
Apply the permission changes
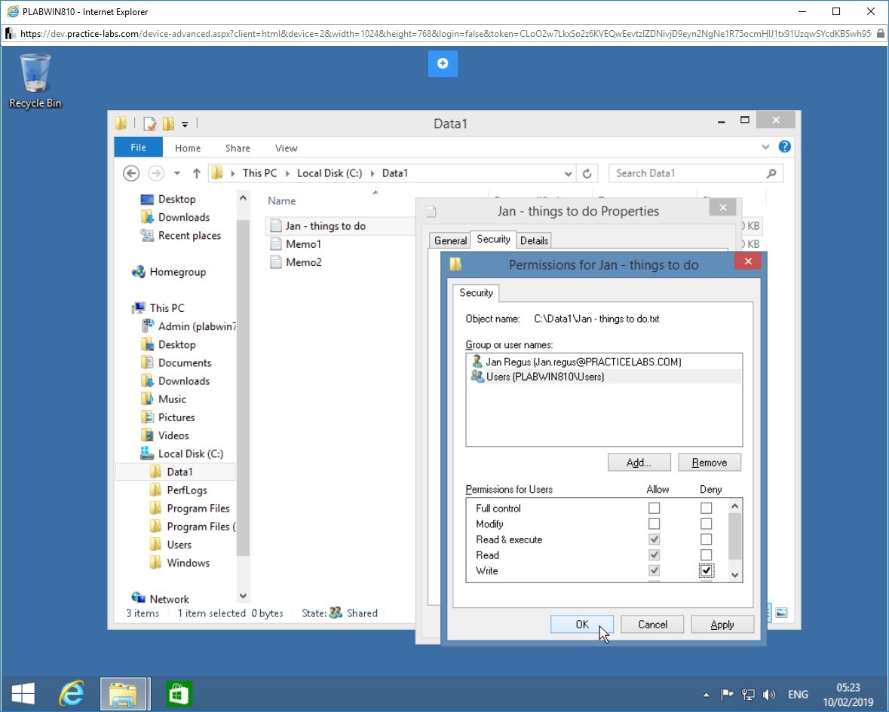[722, 624]
